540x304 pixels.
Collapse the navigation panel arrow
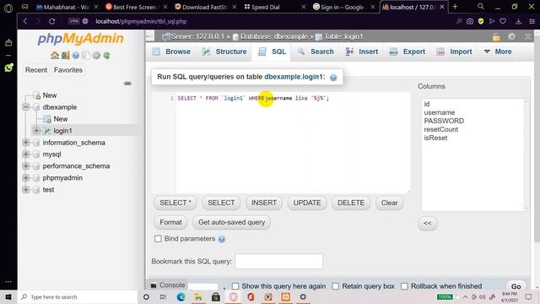point(149,36)
